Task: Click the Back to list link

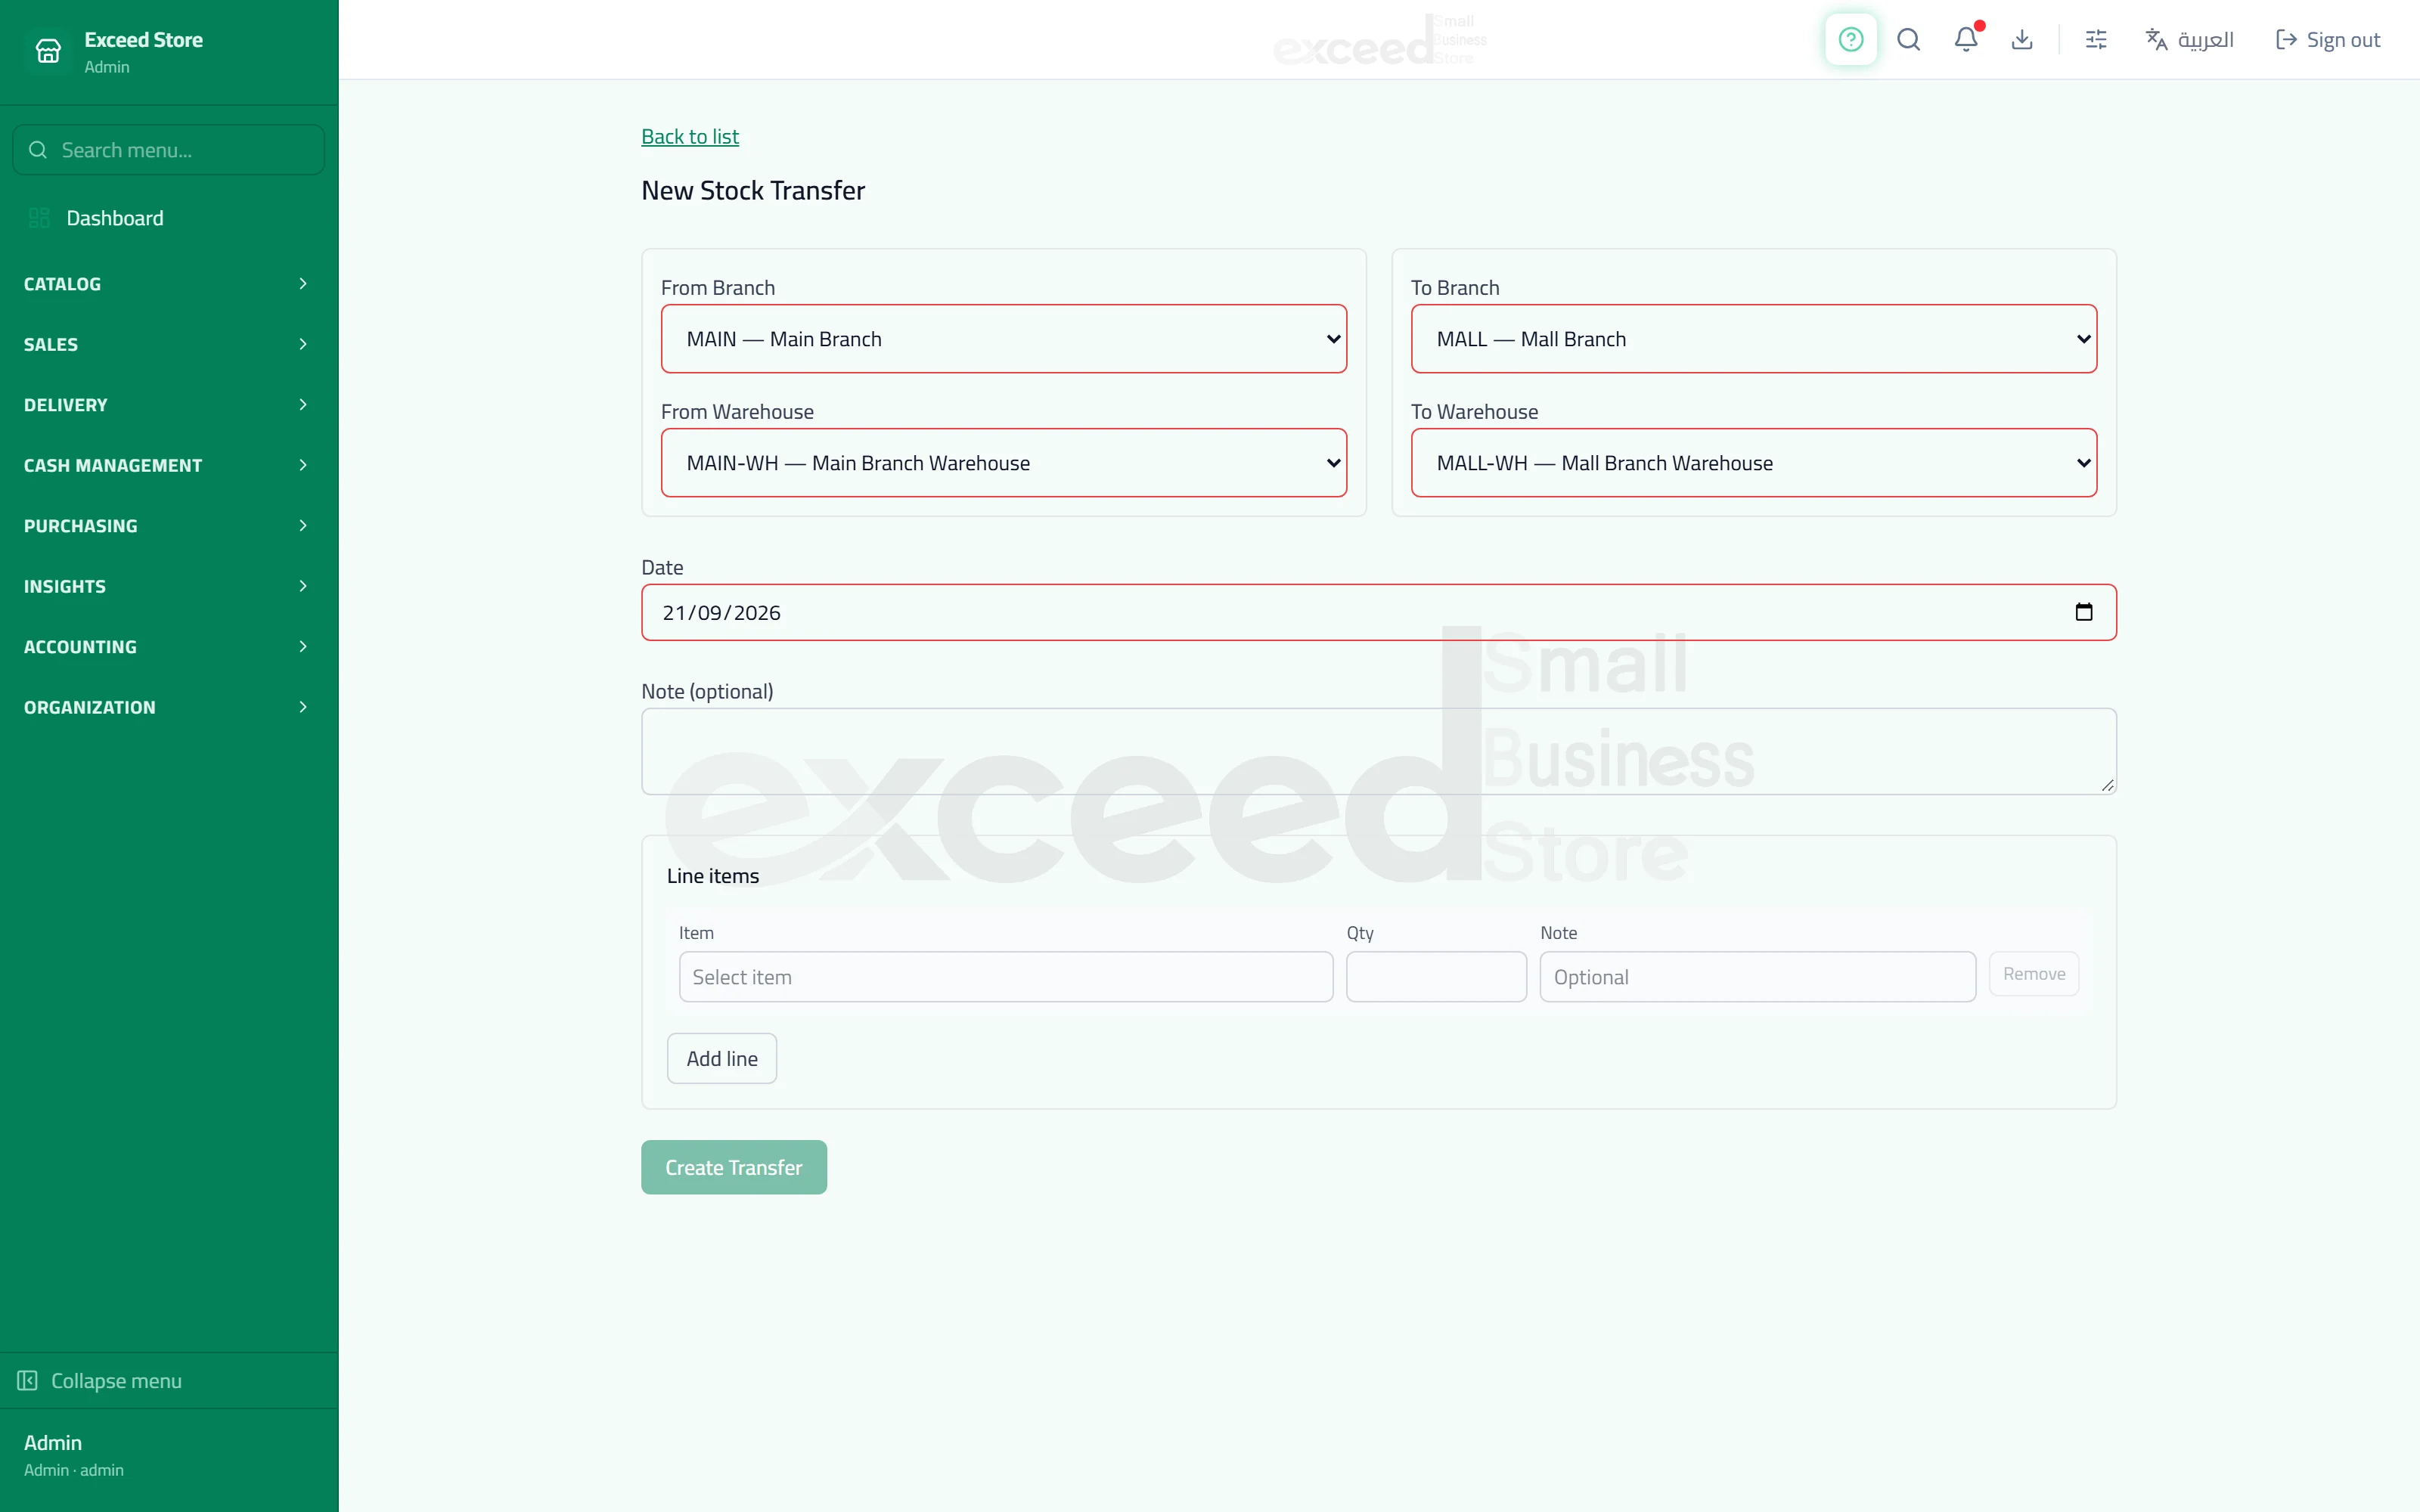Action: [690, 137]
